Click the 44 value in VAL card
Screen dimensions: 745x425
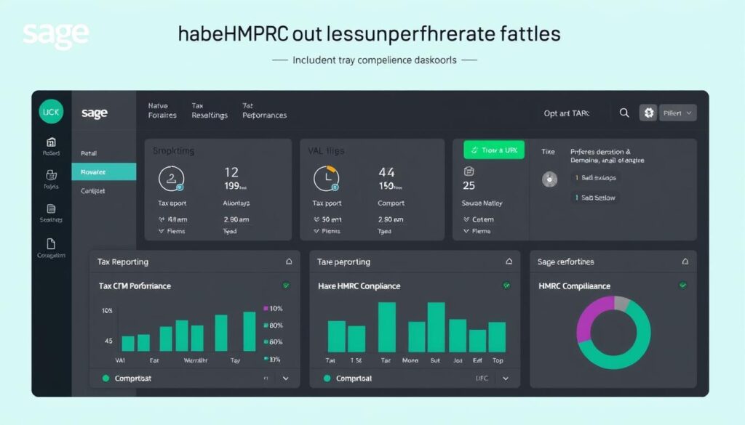(x=386, y=172)
